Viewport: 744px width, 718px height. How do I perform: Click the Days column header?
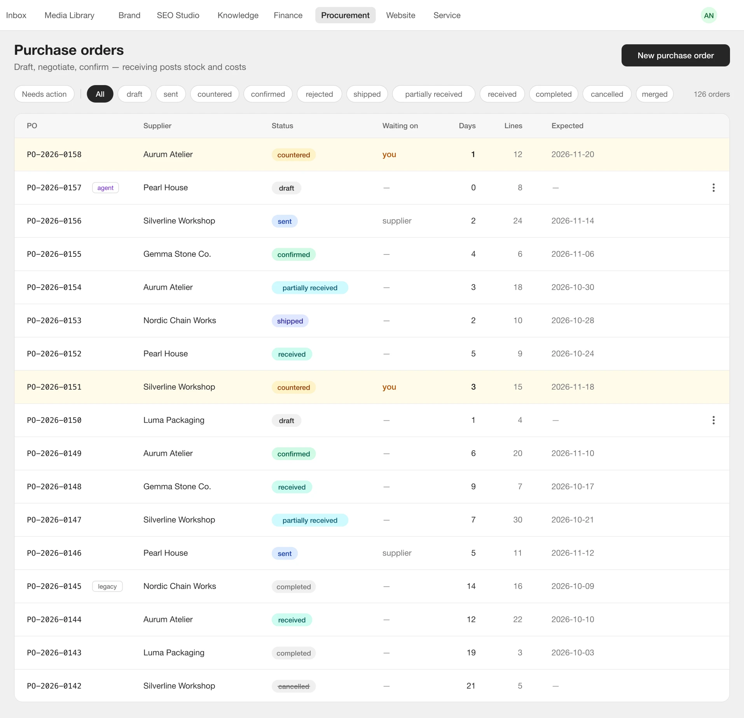click(x=467, y=125)
